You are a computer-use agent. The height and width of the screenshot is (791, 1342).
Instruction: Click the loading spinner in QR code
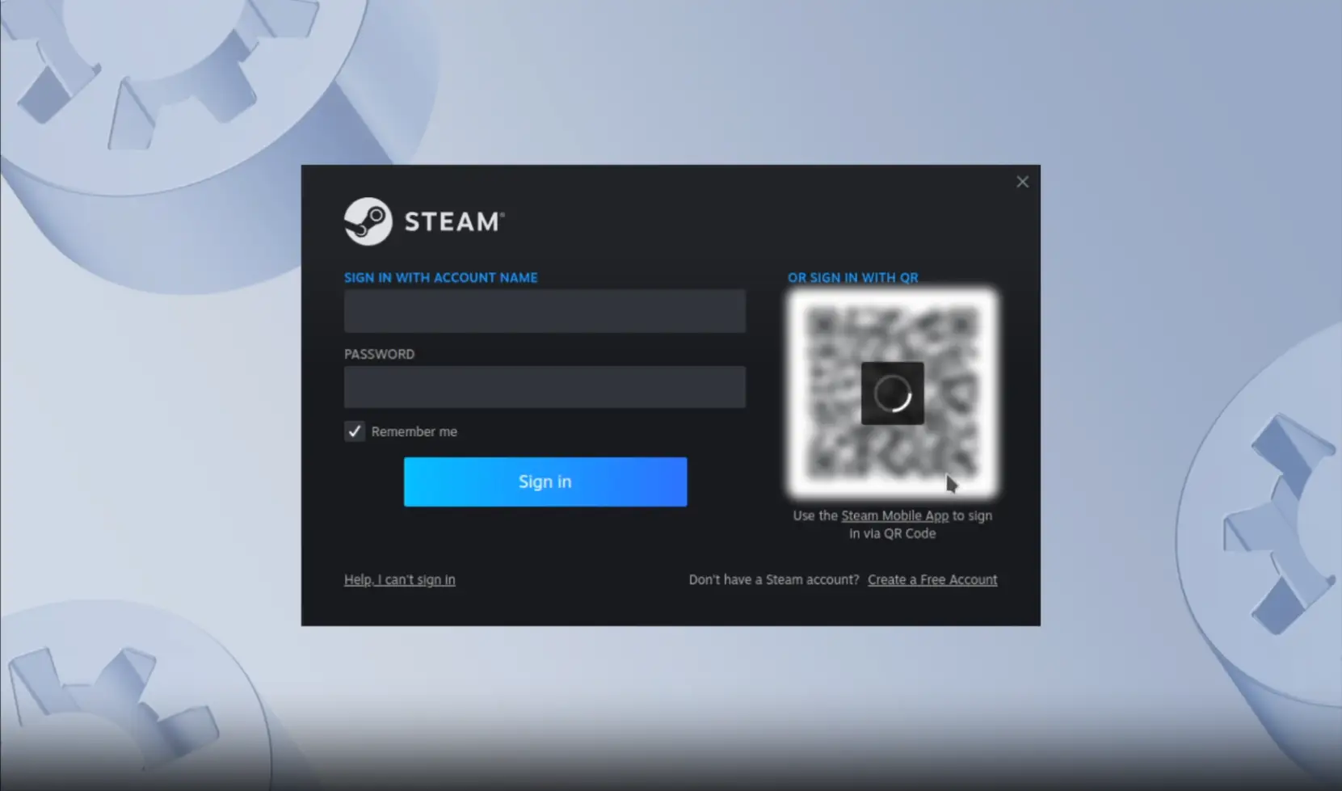(x=892, y=393)
